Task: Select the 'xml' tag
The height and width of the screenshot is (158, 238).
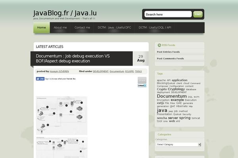Action: coord(178,121)
